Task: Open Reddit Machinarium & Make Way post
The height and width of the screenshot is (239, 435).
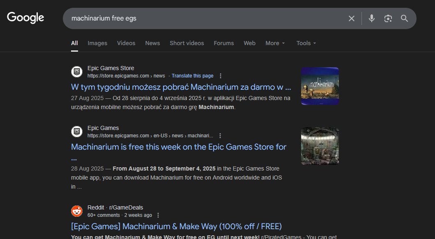Action: (176, 226)
